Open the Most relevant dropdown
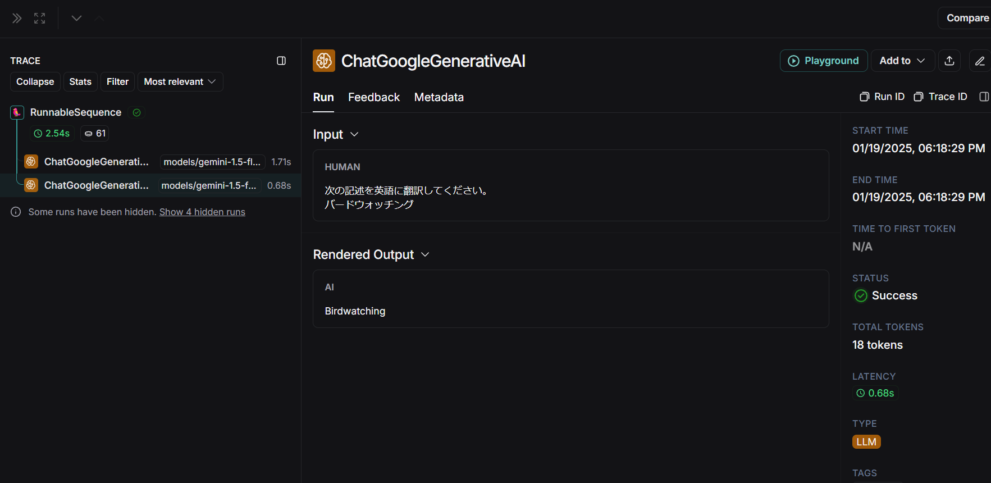The image size is (991, 483). (x=180, y=82)
